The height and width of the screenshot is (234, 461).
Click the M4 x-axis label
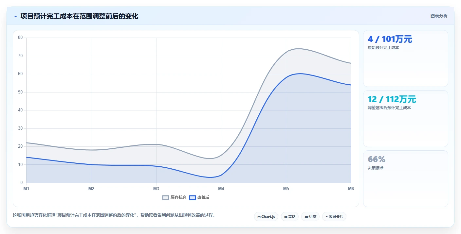pyautogui.click(x=221, y=189)
